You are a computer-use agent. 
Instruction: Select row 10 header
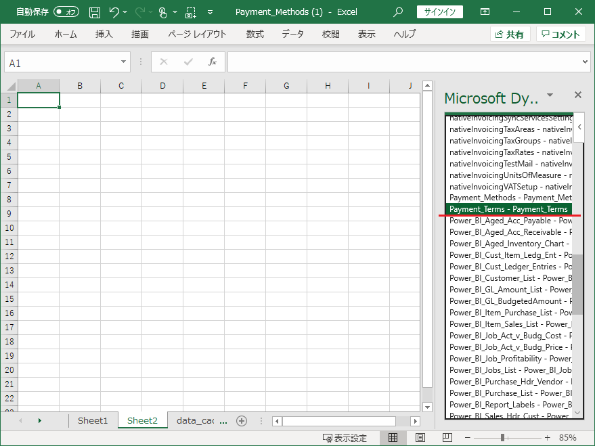[9, 228]
